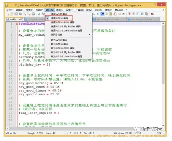Choose 转为 UCS-2 Big Endian 编码
172x141 pixels.
click(69, 52)
